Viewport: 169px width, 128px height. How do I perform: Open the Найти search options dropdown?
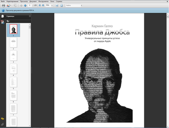(82, 5)
